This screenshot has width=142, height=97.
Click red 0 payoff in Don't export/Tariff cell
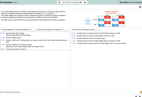pos(121,23)
